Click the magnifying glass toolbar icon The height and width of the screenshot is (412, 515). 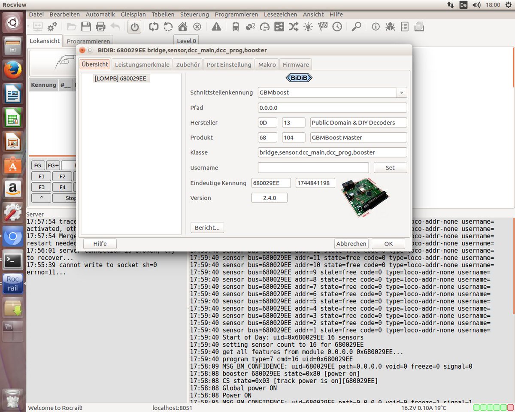pos(356,27)
